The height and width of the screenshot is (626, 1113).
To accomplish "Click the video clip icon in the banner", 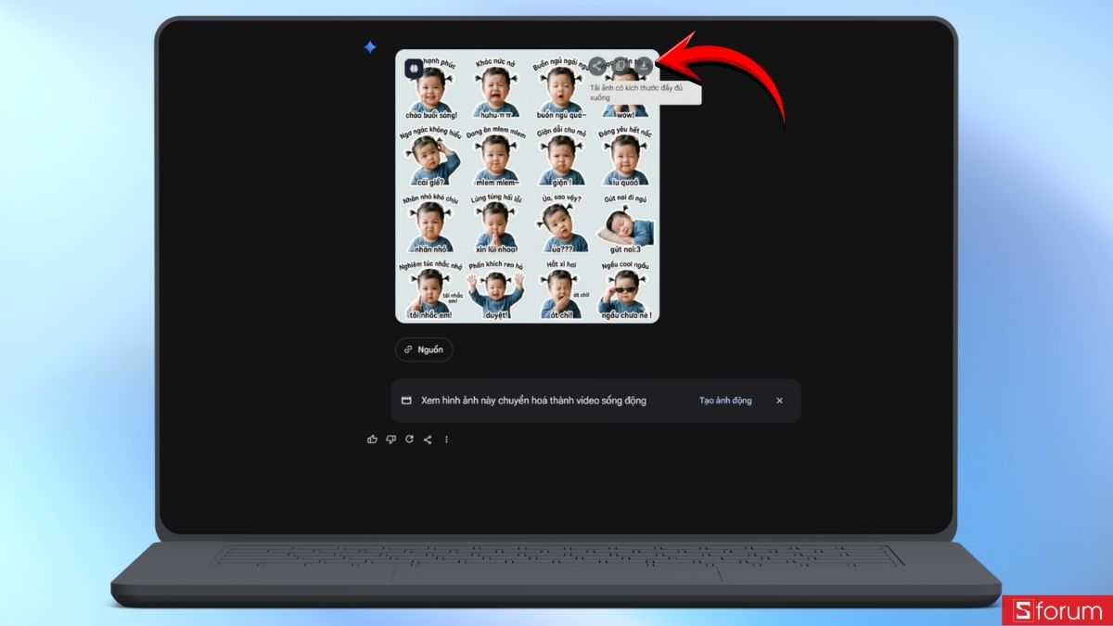I will (406, 401).
